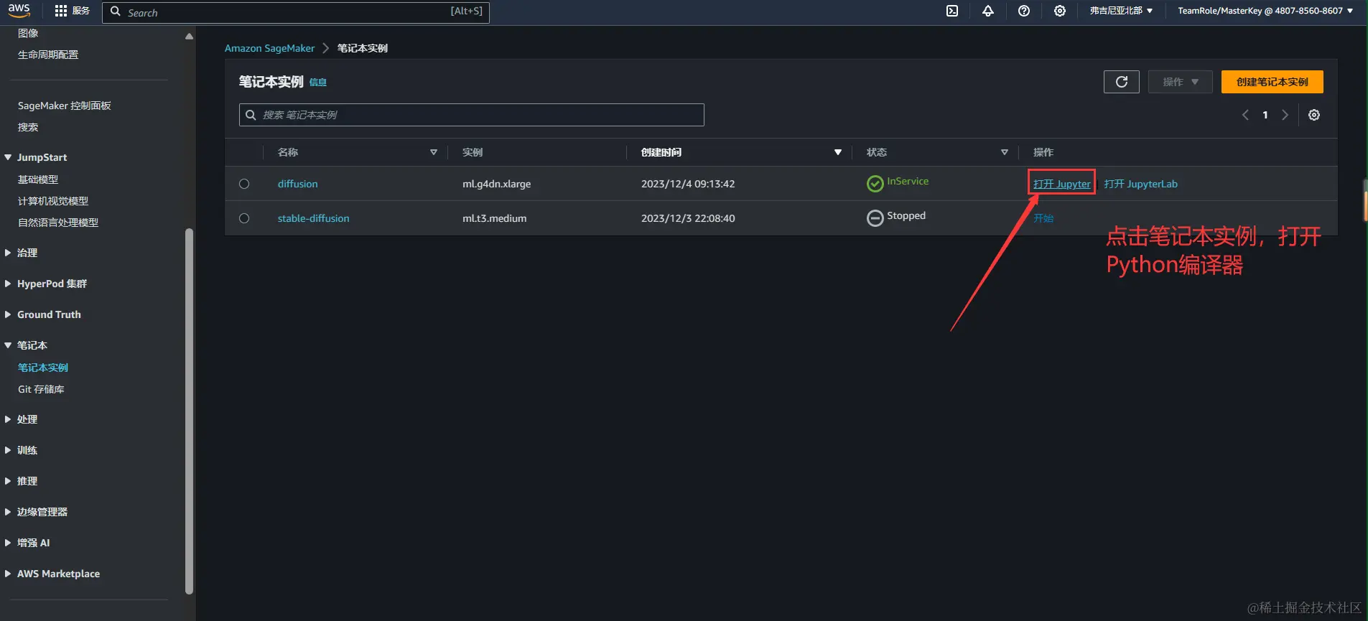Click the Stopped status text
Screen dimensions: 1368x621
pos(906,215)
